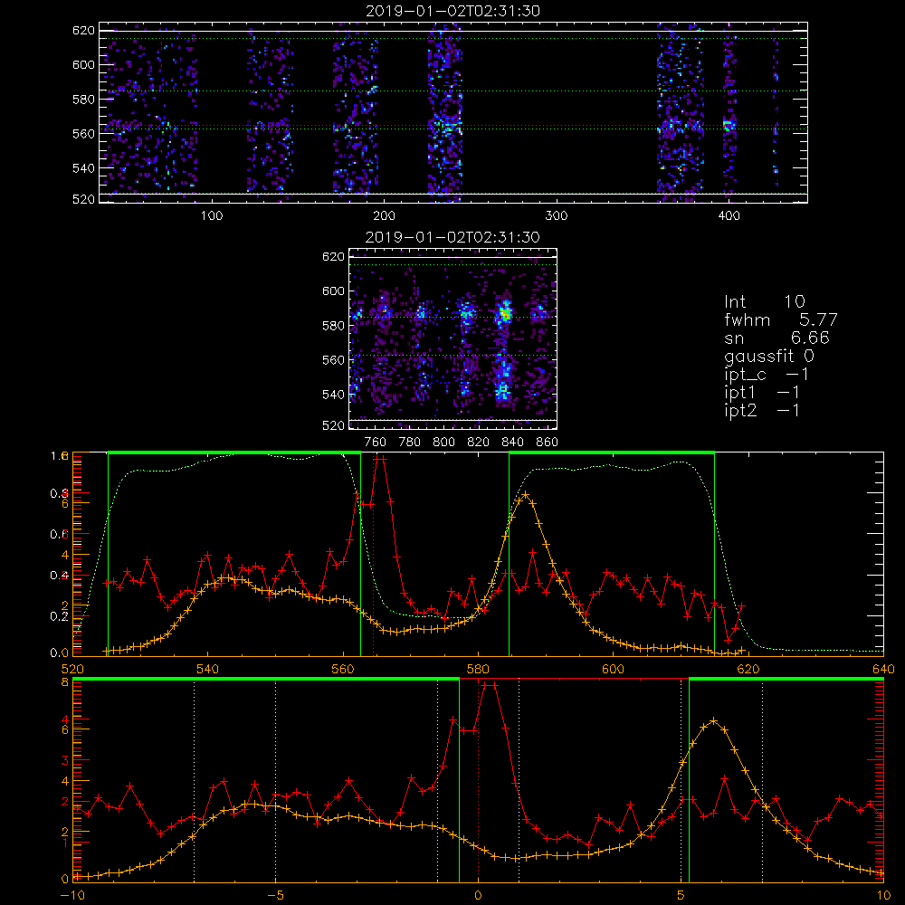The width and height of the screenshot is (905, 905).
Task: Click x-axis label 780 on middle image
Action: pyautogui.click(x=410, y=443)
